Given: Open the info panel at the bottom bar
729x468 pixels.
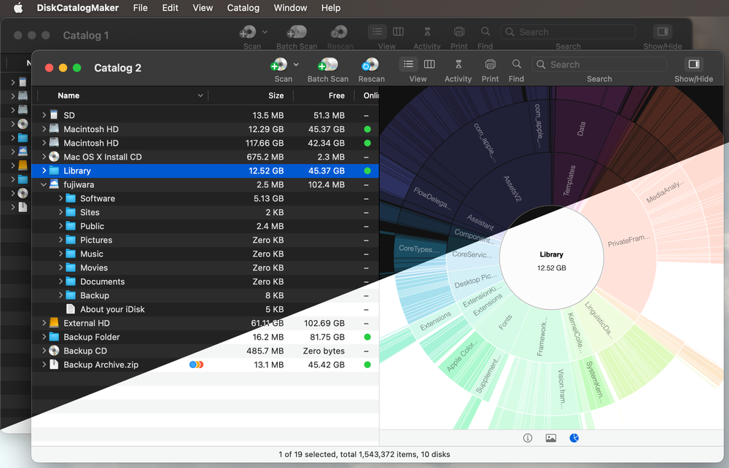Looking at the screenshot, I should [527, 437].
